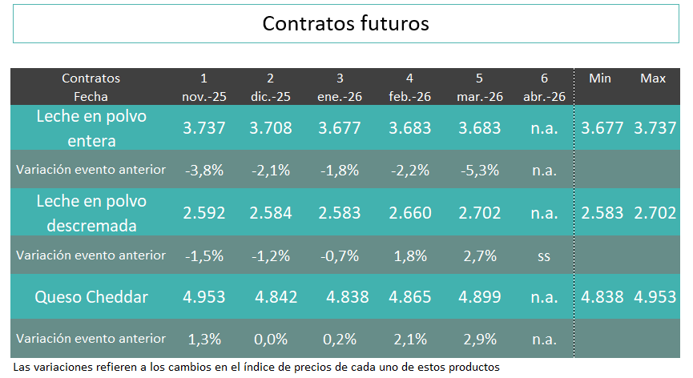This screenshot has height=378, width=693.
Task: Click the 3.737 value under nov.-25
Action: click(203, 128)
